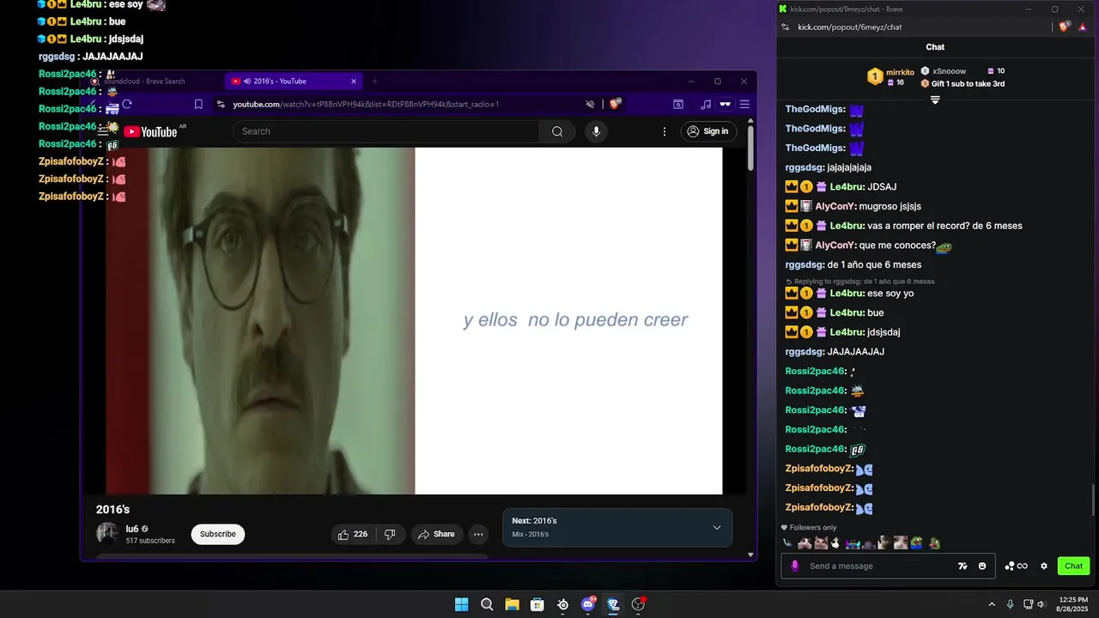Click message "de 1 año que 6 meses"
This screenshot has width=1099, height=618.
874,264
